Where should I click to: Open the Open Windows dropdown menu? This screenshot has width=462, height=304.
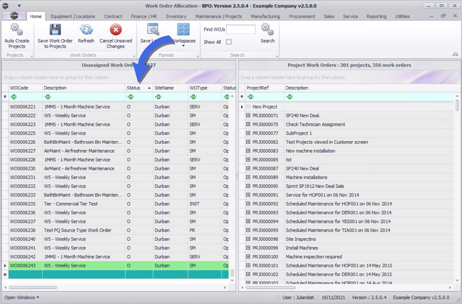pyautogui.click(x=22, y=298)
